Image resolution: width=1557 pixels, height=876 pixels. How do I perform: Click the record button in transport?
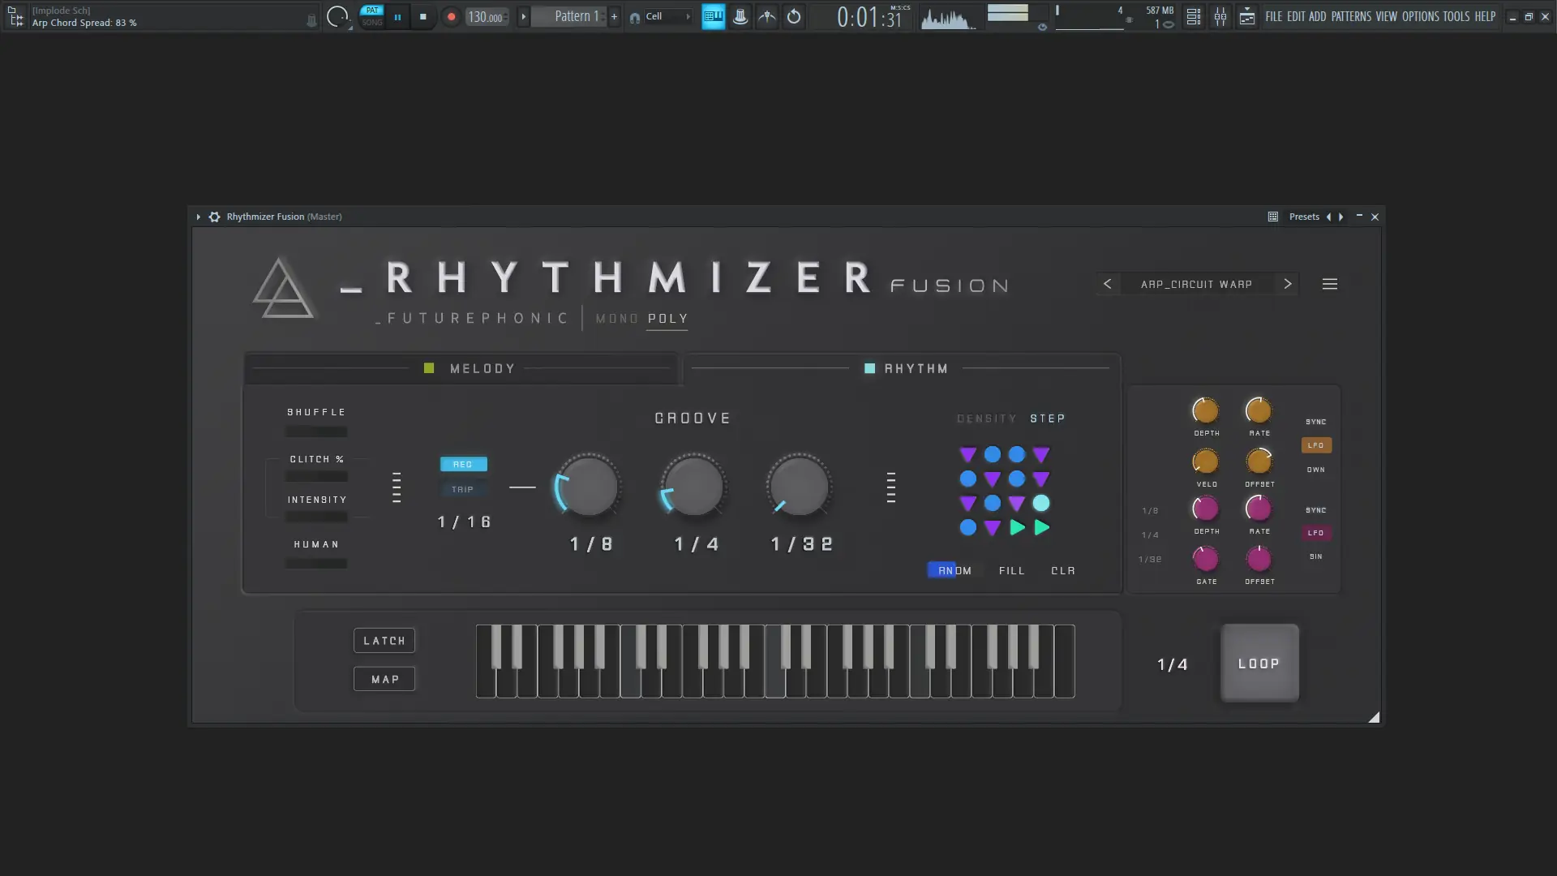(451, 16)
